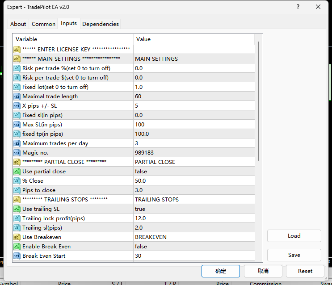332x285 pixels.
Task: Edit Fixed lot value 1.0
Action: point(194,87)
